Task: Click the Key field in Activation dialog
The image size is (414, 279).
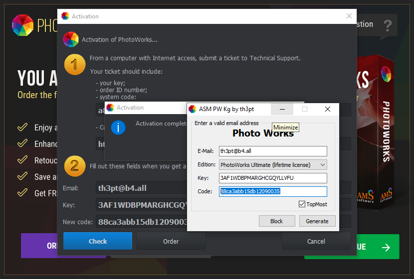Action: click(x=142, y=205)
